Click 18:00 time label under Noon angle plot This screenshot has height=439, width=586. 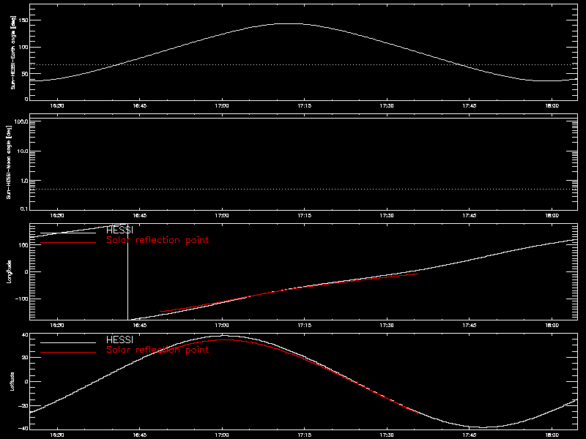[x=552, y=216]
